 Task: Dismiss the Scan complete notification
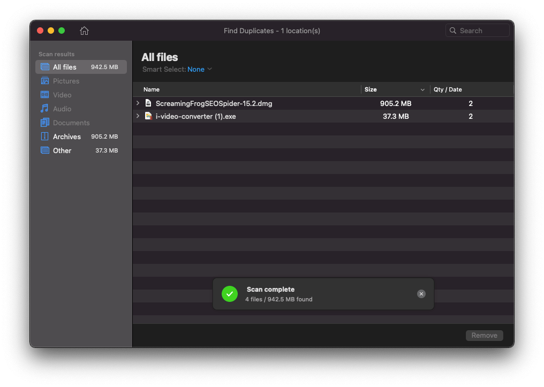[421, 294]
